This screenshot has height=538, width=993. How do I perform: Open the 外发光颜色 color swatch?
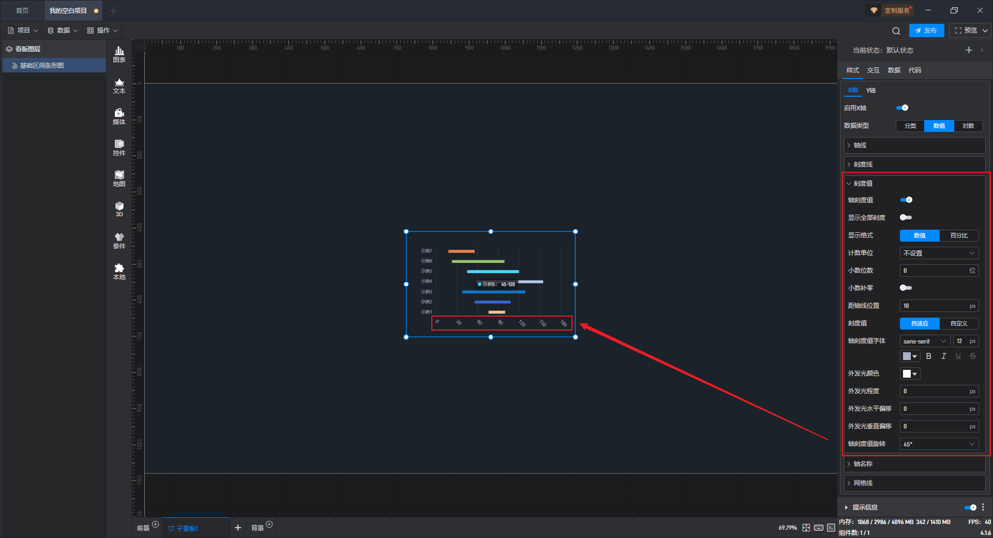(x=910, y=373)
